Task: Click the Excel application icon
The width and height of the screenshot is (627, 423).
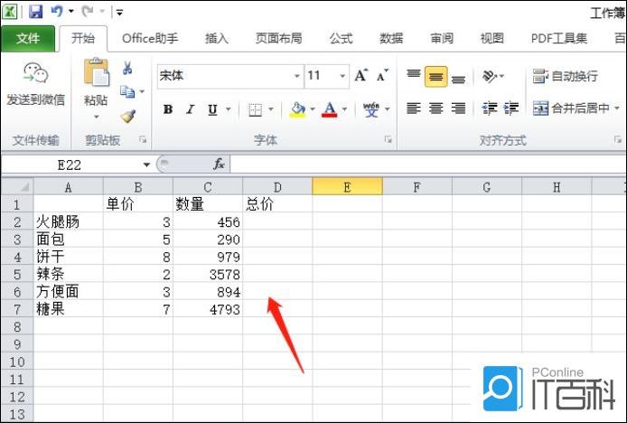Action: pyautogui.click(x=10, y=11)
